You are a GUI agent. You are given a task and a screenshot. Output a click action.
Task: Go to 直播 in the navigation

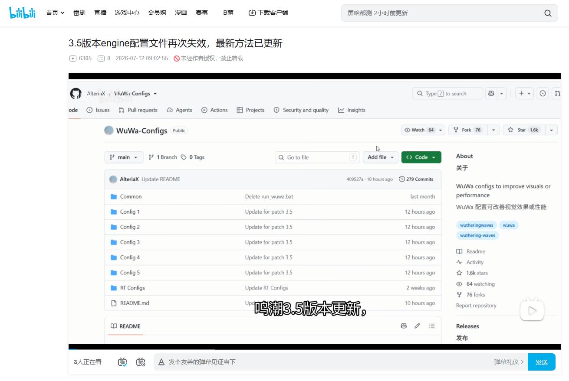coord(100,13)
